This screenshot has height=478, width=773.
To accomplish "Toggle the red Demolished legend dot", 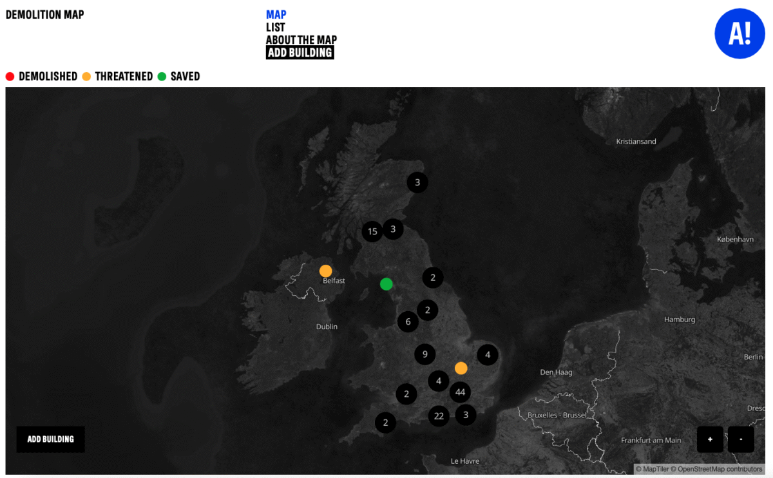I will [x=9, y=76].
